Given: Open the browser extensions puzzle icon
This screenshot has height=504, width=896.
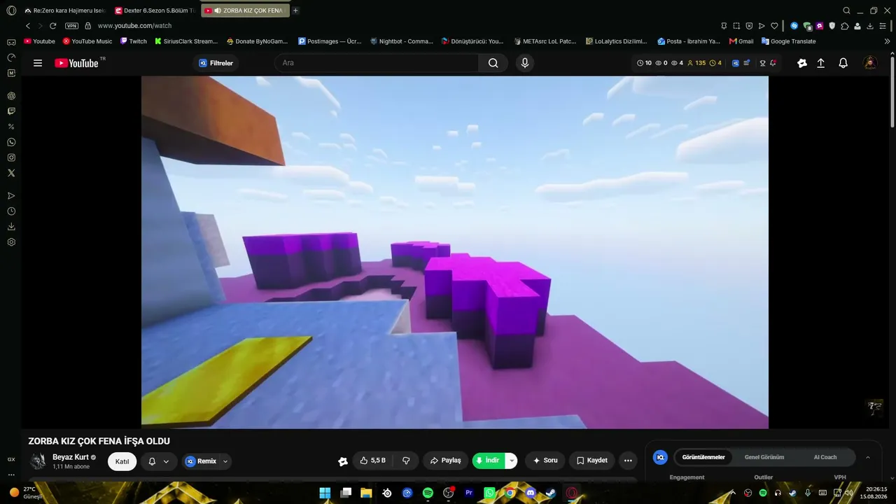Looking at the screenshot, I should click(x=845, y=26).
